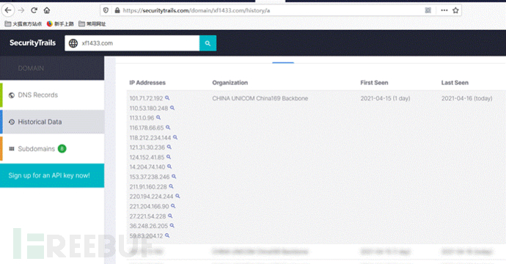Bookmark this page with the star icon
The width and height of the screenshot is (506, 264).
point(455,10)
